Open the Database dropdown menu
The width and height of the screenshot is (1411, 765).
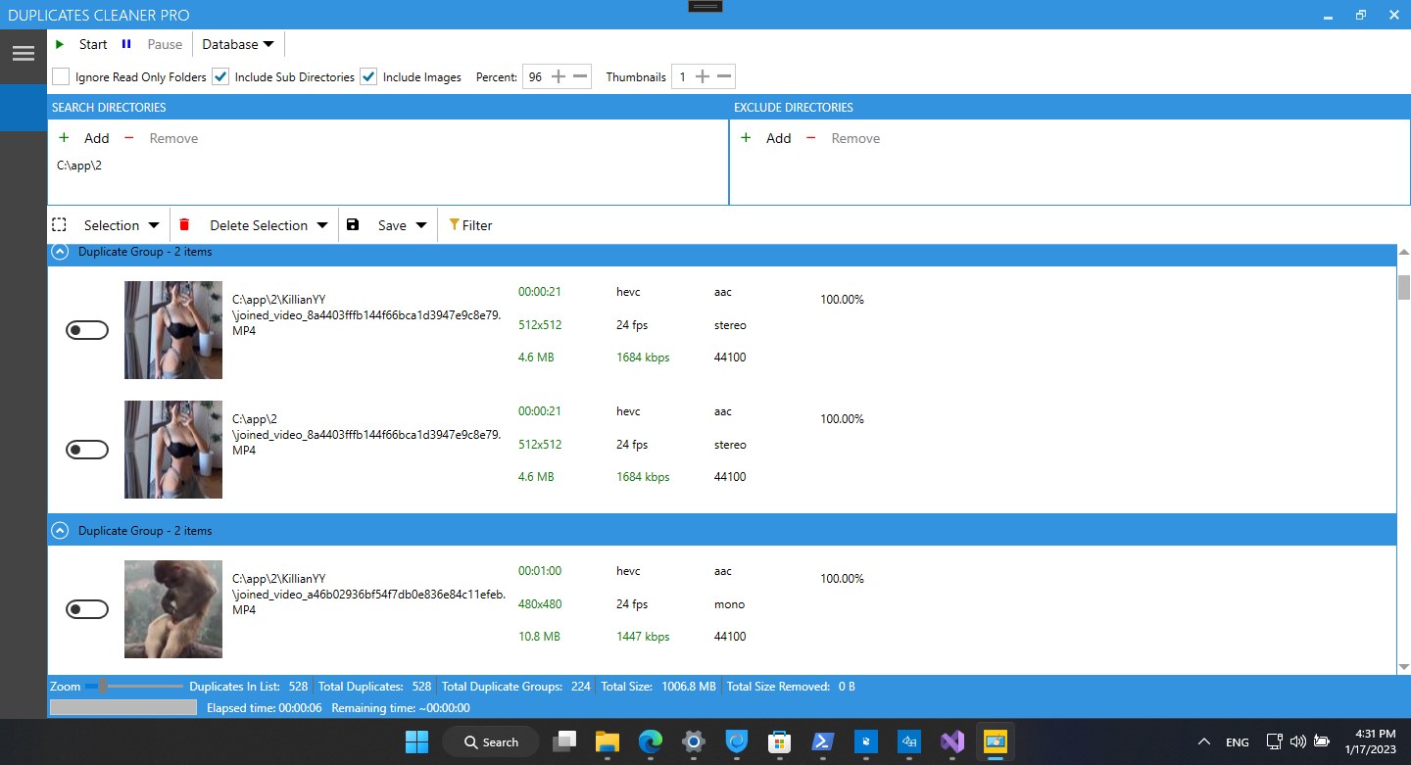(x=238, y=44)
